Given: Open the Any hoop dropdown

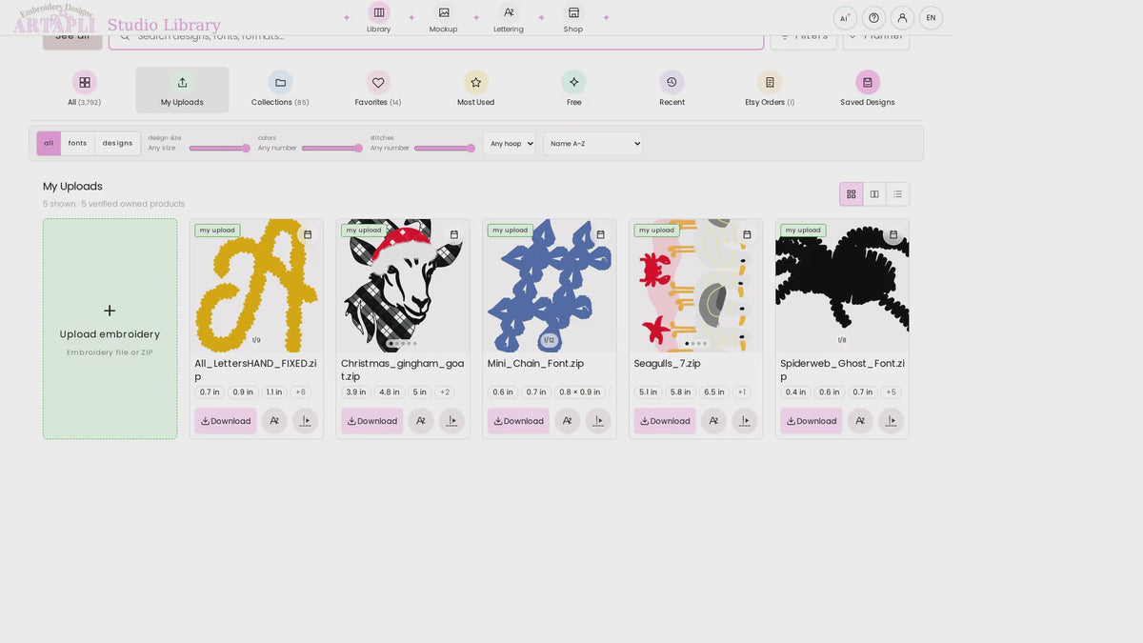Looking at the screenshot, I should [509, 144].
